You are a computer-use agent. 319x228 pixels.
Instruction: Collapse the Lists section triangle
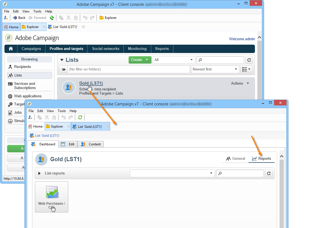click(x=62, y=60)
